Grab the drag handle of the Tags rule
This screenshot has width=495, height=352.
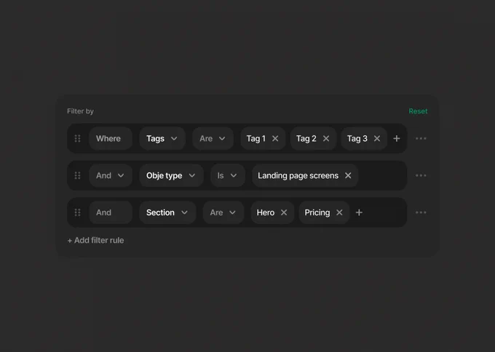77,138
